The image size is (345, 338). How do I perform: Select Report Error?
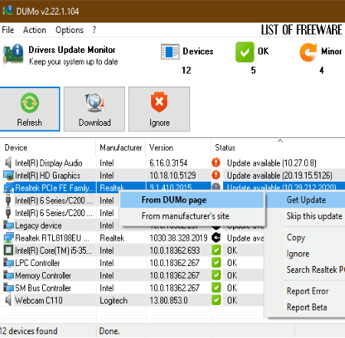(307, 291)
